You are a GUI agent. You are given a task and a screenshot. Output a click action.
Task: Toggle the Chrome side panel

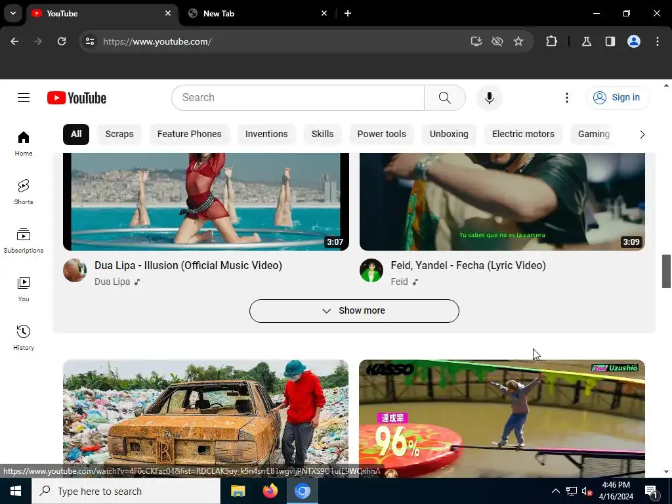coord(610,41)
